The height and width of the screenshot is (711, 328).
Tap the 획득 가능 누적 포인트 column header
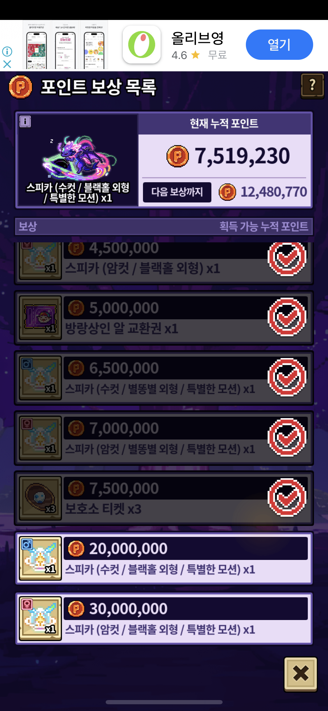pyautogui.click(x=264, y=226)
